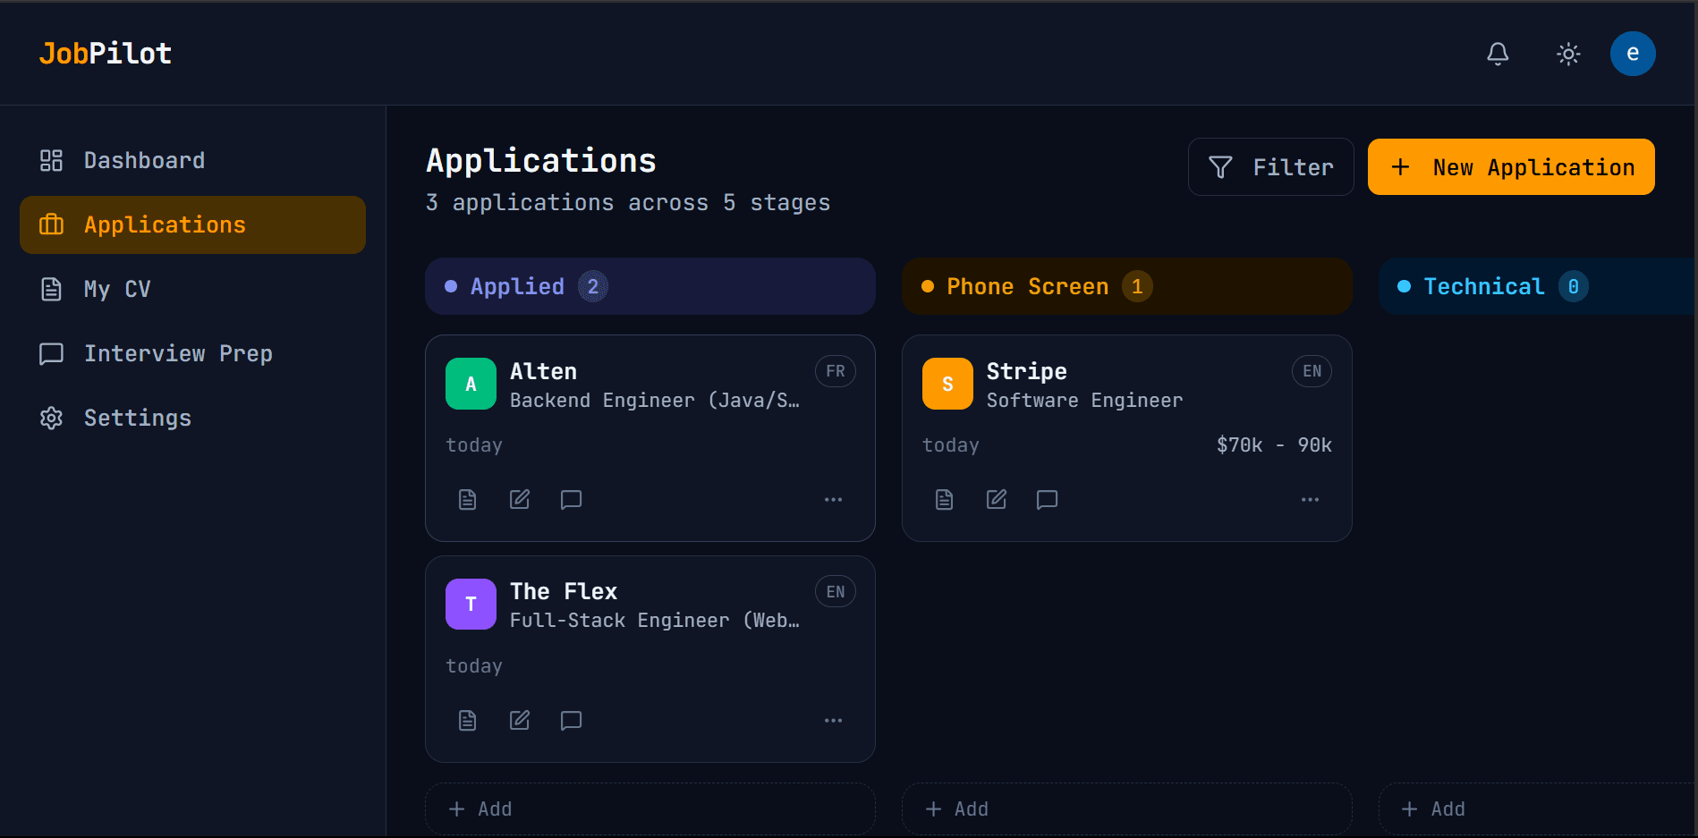Image resolution: width=1698 pixels, height=838 pixels.
Task: Open the Stripe application card title
Action: (x=1026, y=371)
